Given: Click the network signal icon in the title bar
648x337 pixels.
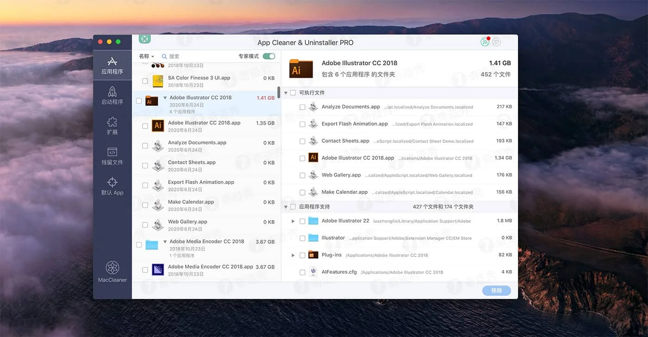Looking at the screenshot, I should (x=484, y=42).
